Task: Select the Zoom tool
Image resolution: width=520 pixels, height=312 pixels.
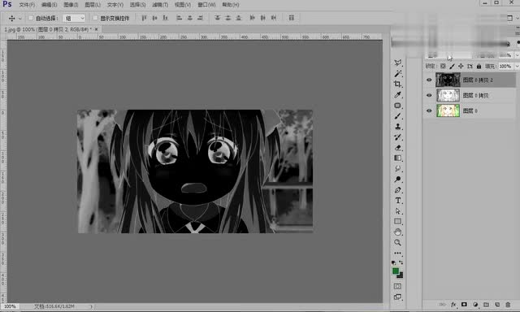Action: tap(398, 243)
